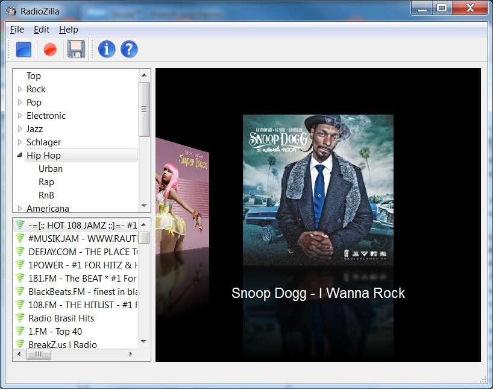This screenshot has height=389, width=493.
Task: Click the blue question mark Help icon
Action: pos(129,49)
